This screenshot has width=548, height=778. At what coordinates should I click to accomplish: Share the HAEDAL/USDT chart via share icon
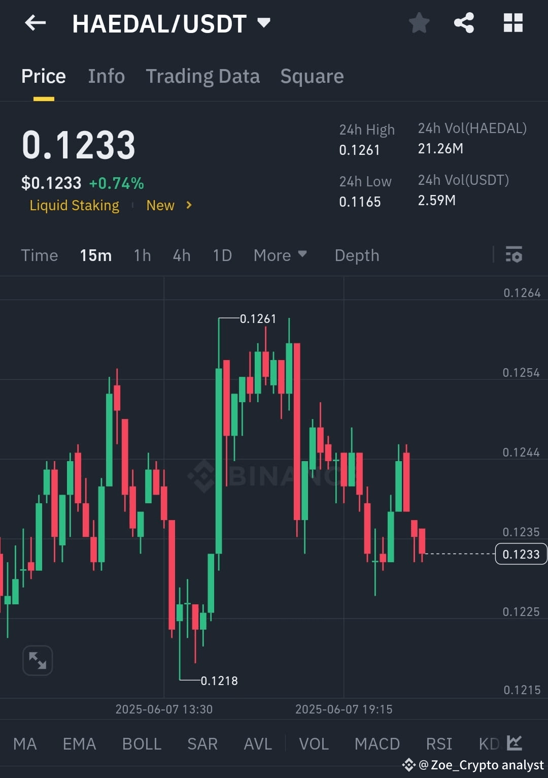(463, 23)
